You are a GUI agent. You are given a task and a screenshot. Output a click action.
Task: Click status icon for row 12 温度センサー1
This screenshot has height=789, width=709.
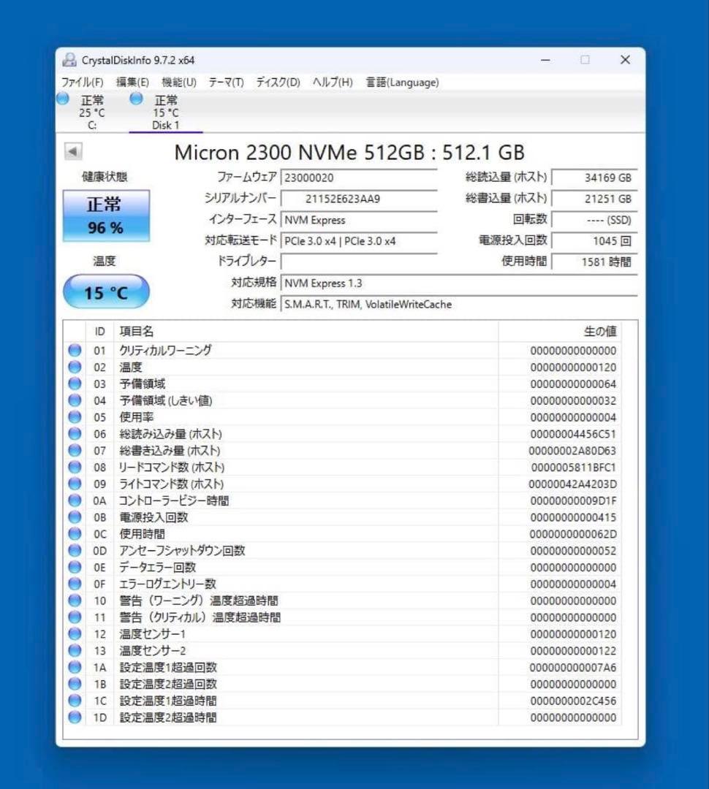[x=75, y=633]
